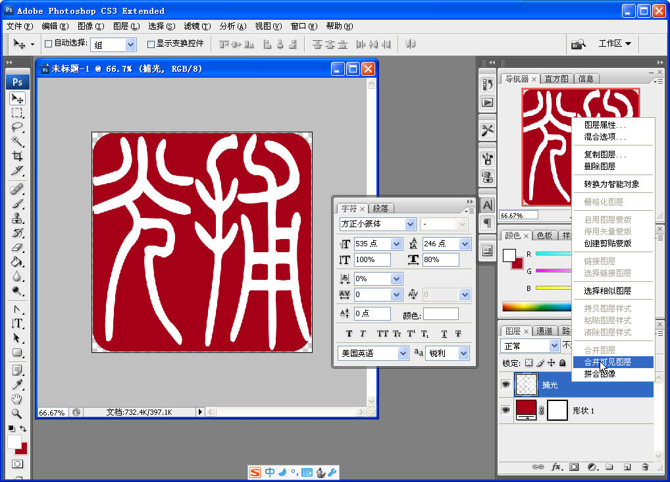This screenshot has width=670, height=482.
Task: Enable the 自动选择 checkbox in options bar
Action: (x=48, y=44)
